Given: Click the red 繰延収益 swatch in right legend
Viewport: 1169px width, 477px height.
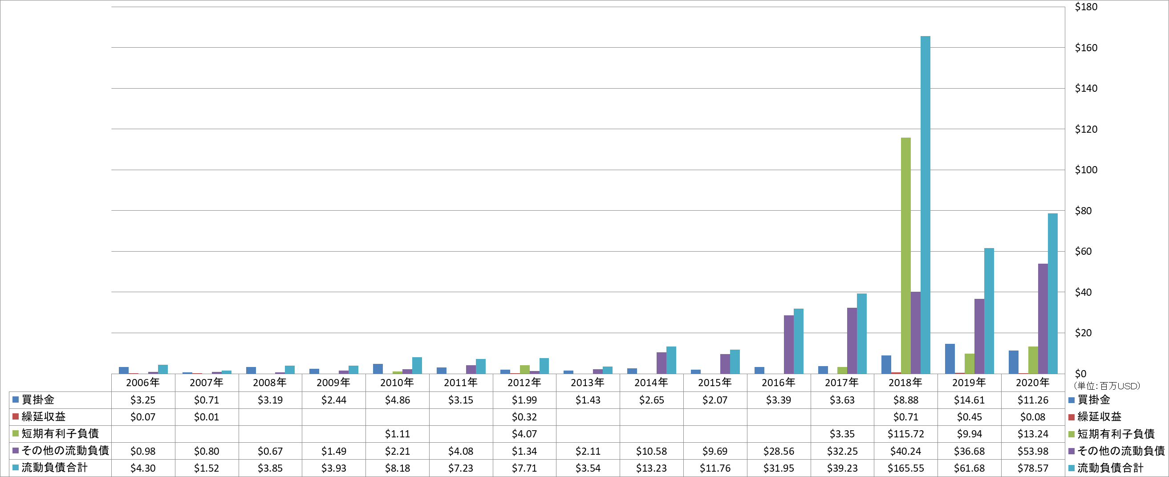Looking at the screenshot, I should point(1072,416).
